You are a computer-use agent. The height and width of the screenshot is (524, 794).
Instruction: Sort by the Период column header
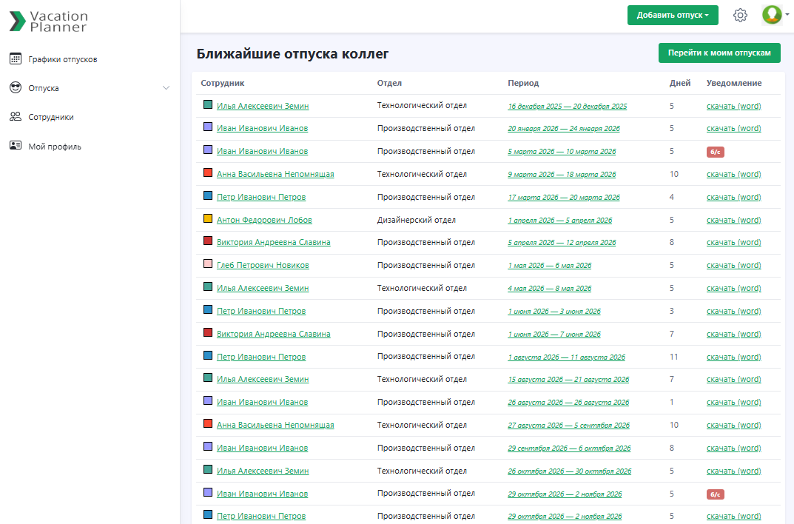coord(523,83)
